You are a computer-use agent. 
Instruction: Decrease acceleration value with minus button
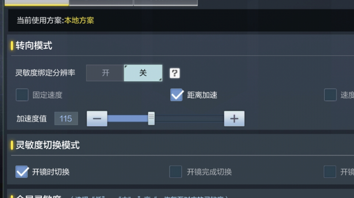(x=97, y=119)
